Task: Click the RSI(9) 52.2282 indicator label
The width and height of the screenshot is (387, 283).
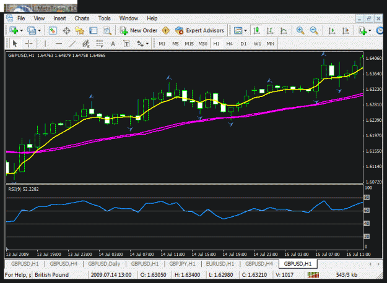Action: click(24, 189)
